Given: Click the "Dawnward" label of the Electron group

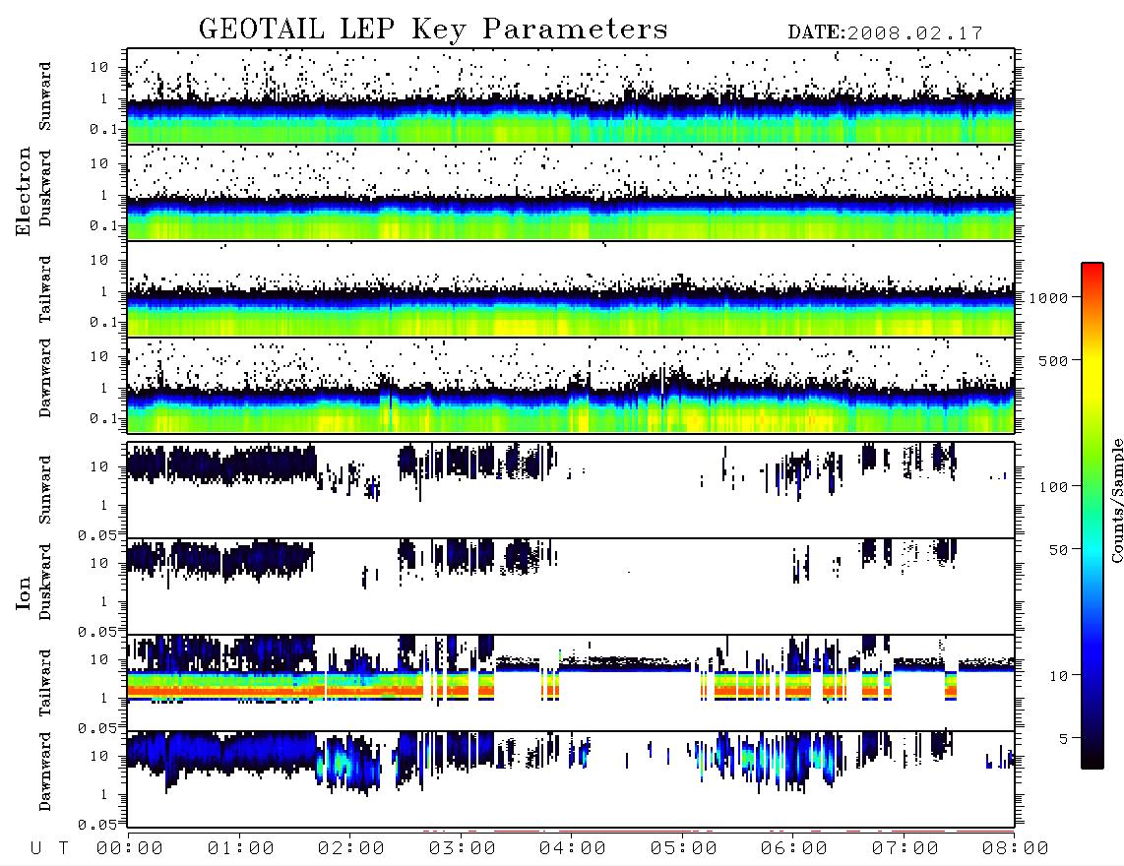Looking at the screenshot, I should tap(45, 378).
